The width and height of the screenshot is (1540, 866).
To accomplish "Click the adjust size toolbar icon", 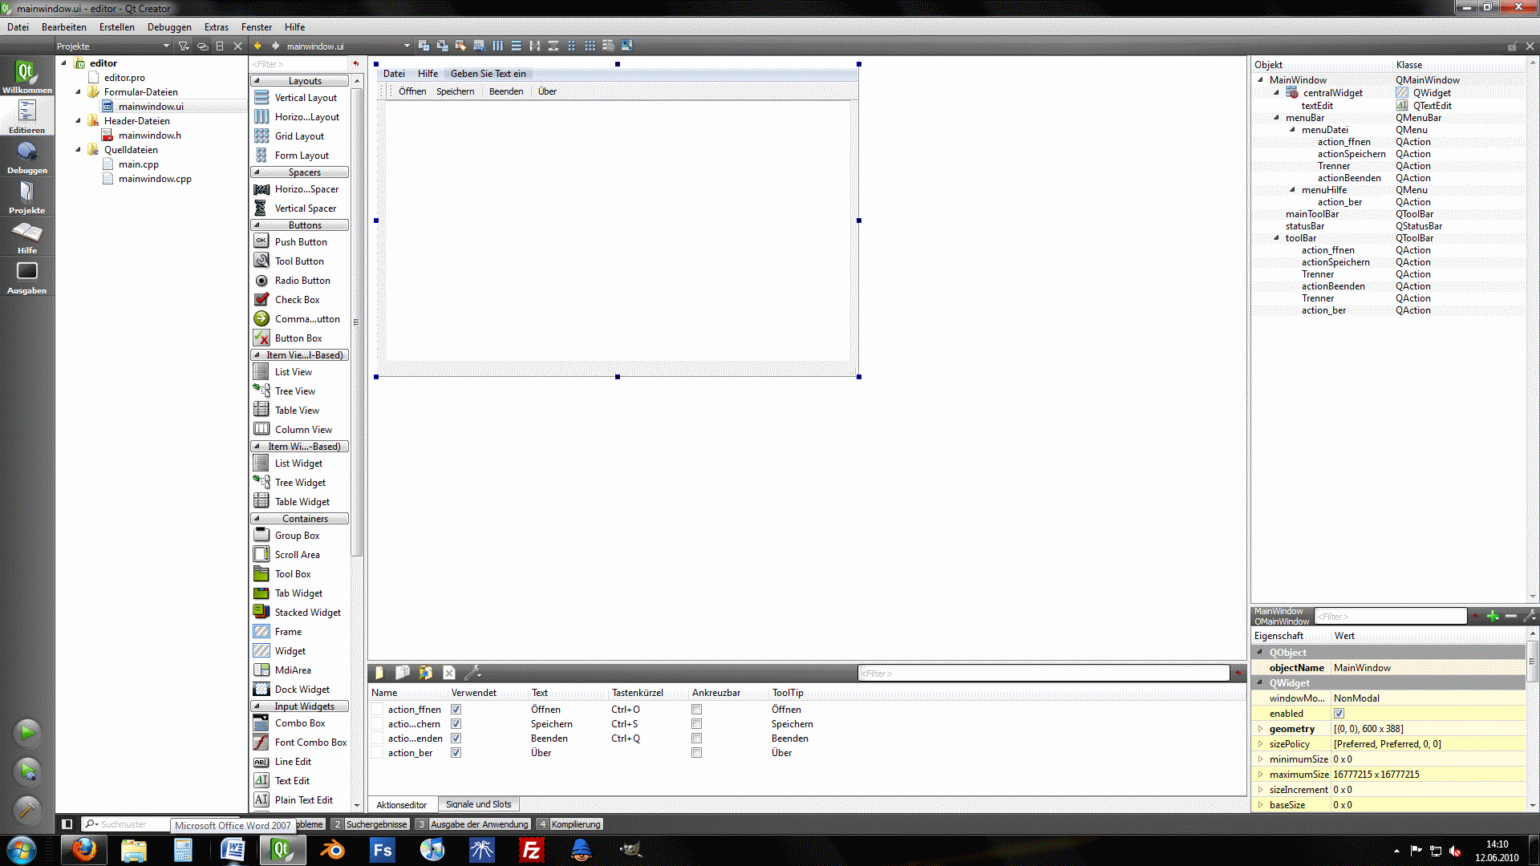I will pyautogui.click(x=627, y=46).
